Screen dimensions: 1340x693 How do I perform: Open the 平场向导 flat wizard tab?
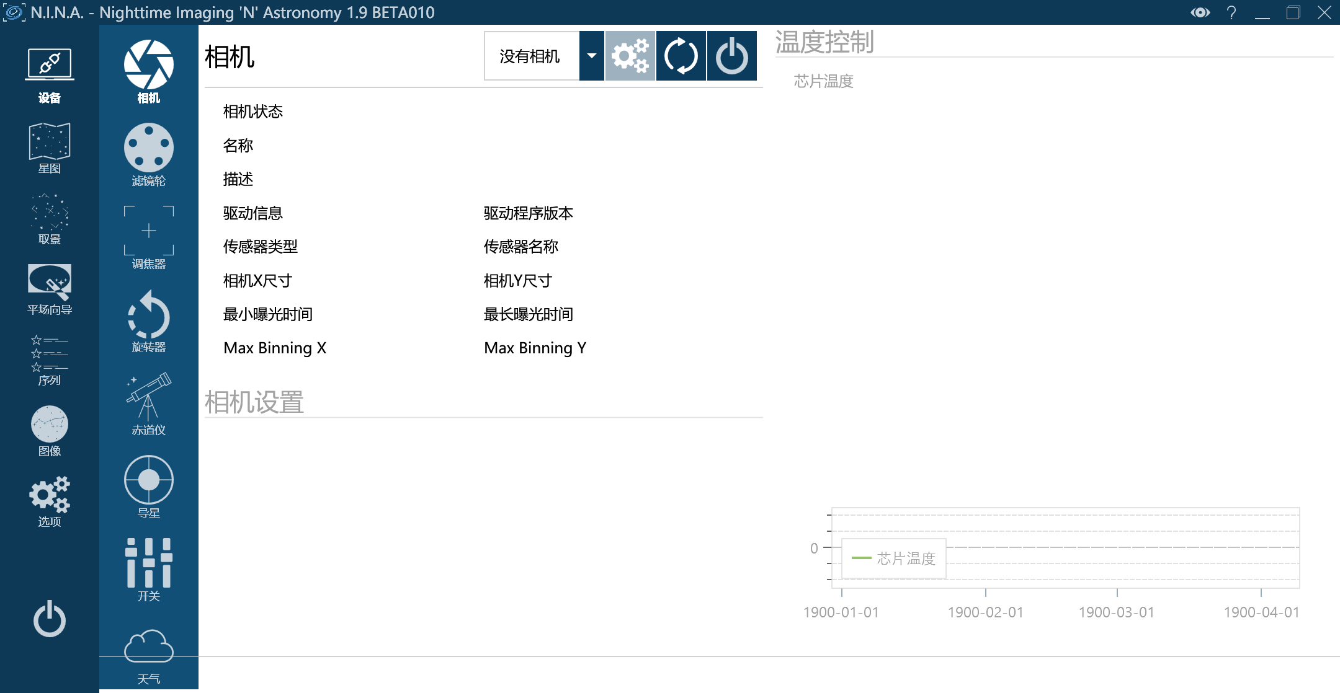coord(50,289)
